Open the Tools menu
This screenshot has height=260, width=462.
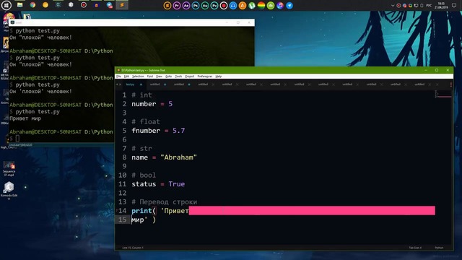click(178, 77)
